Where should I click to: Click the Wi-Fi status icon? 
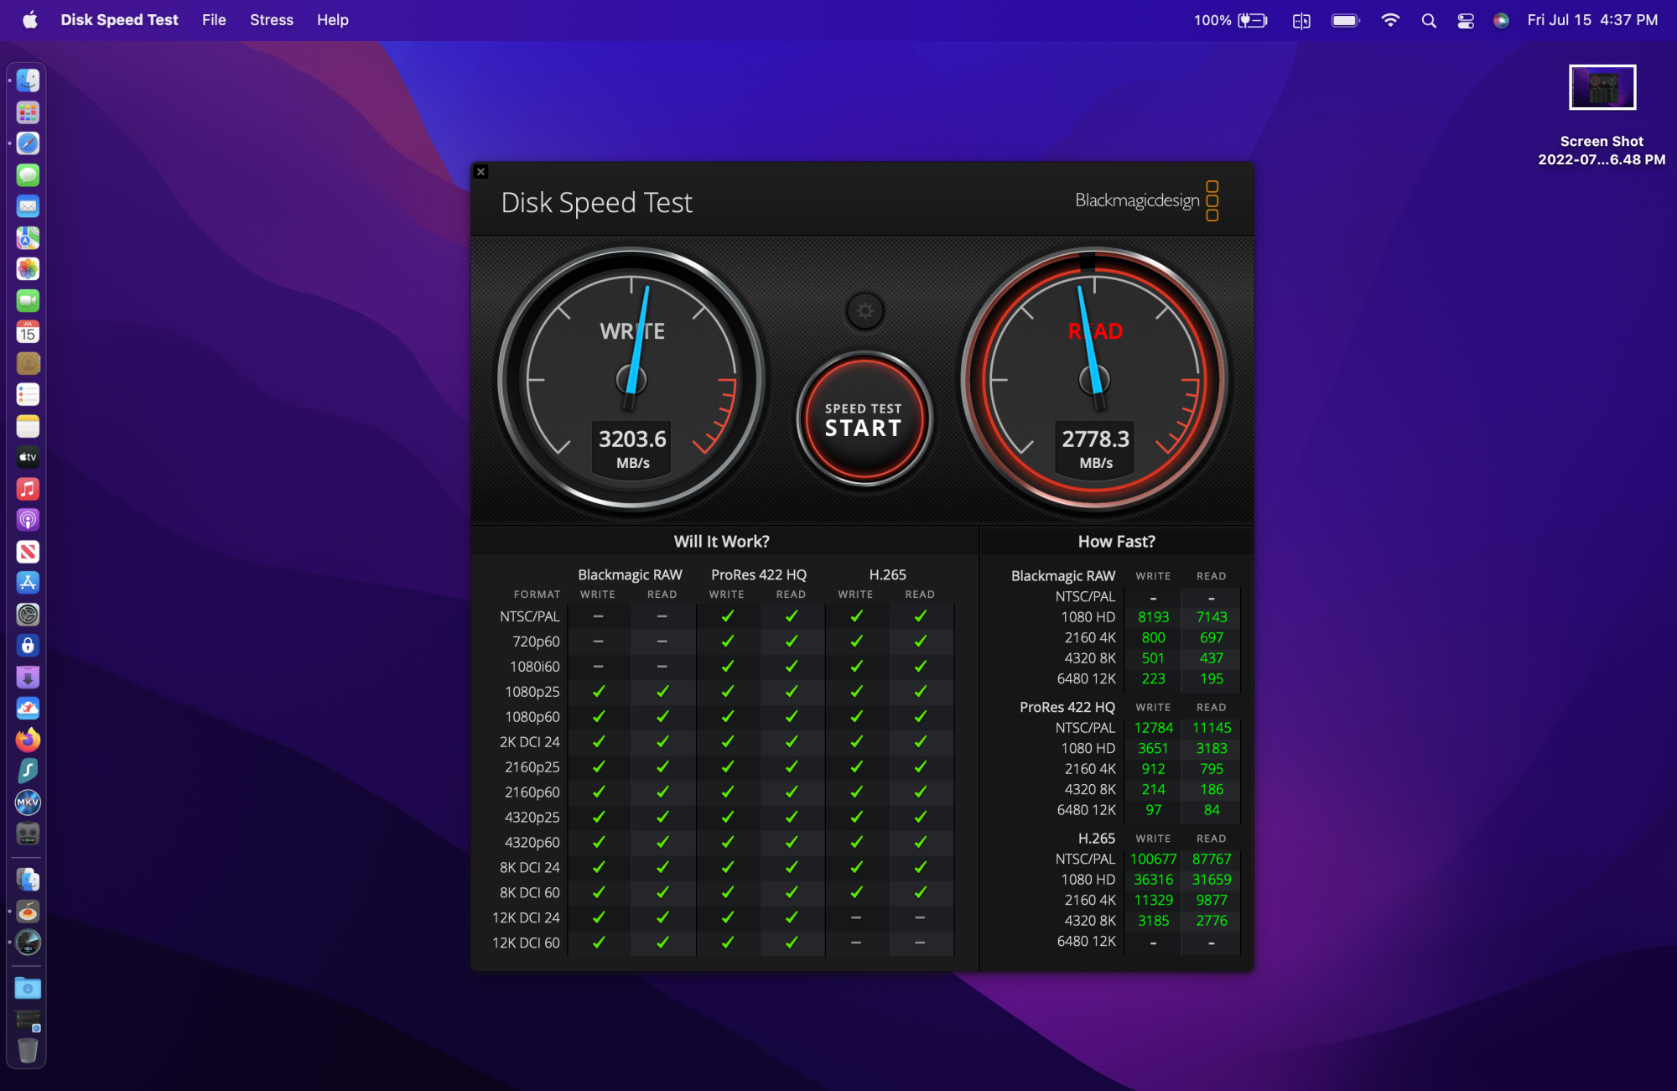(1390, 20)
